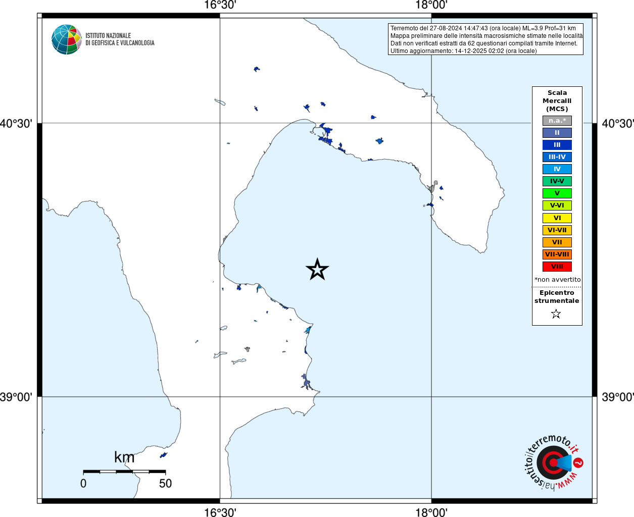
Task: Click the 'Mappa preliminare' info line
Action: click(x=486, y=36)
